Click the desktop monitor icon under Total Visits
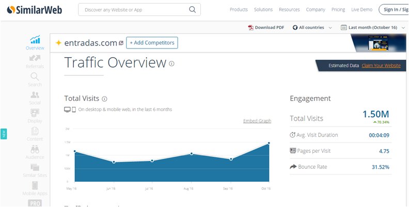Viewport: 409px width, 207px height. click(x=67, y=109)
